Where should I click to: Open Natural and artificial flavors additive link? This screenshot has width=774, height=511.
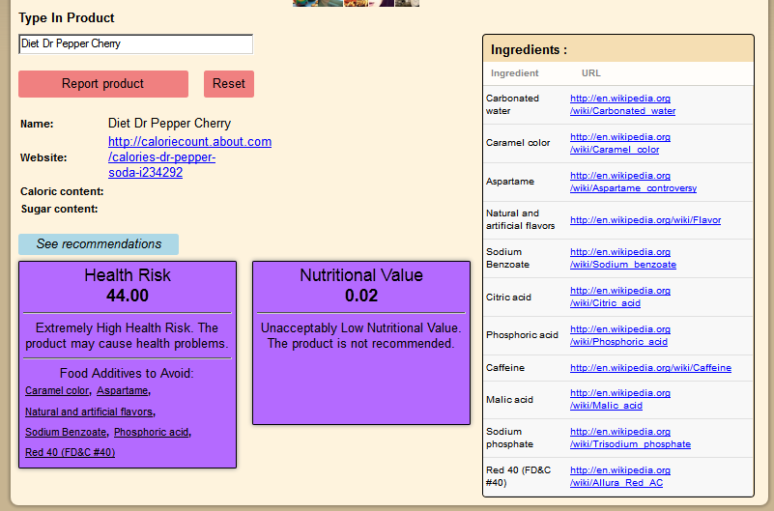coord(89,412)
